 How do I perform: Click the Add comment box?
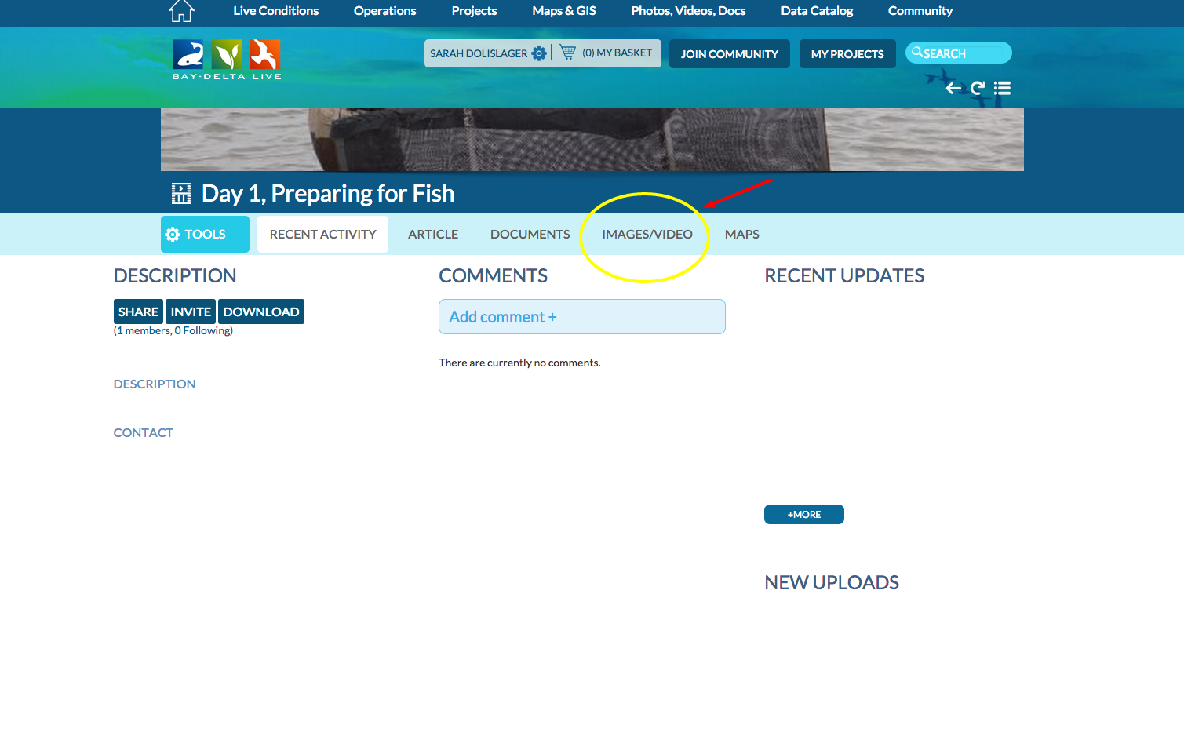pos(581,316)
